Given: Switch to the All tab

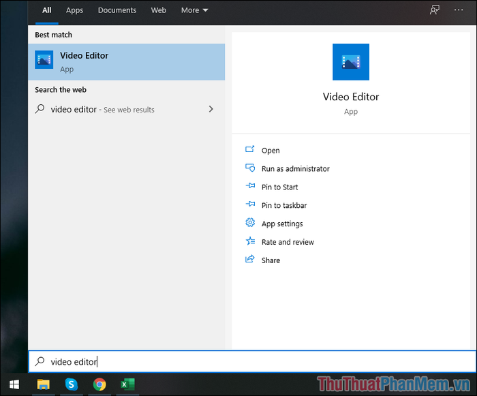Looking at the screenshot, I should (x=47, y=10).
